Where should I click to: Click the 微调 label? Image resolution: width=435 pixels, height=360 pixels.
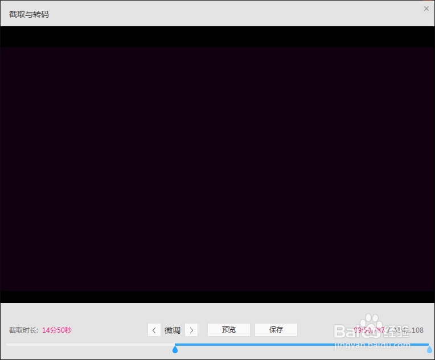tap(173, 330)
